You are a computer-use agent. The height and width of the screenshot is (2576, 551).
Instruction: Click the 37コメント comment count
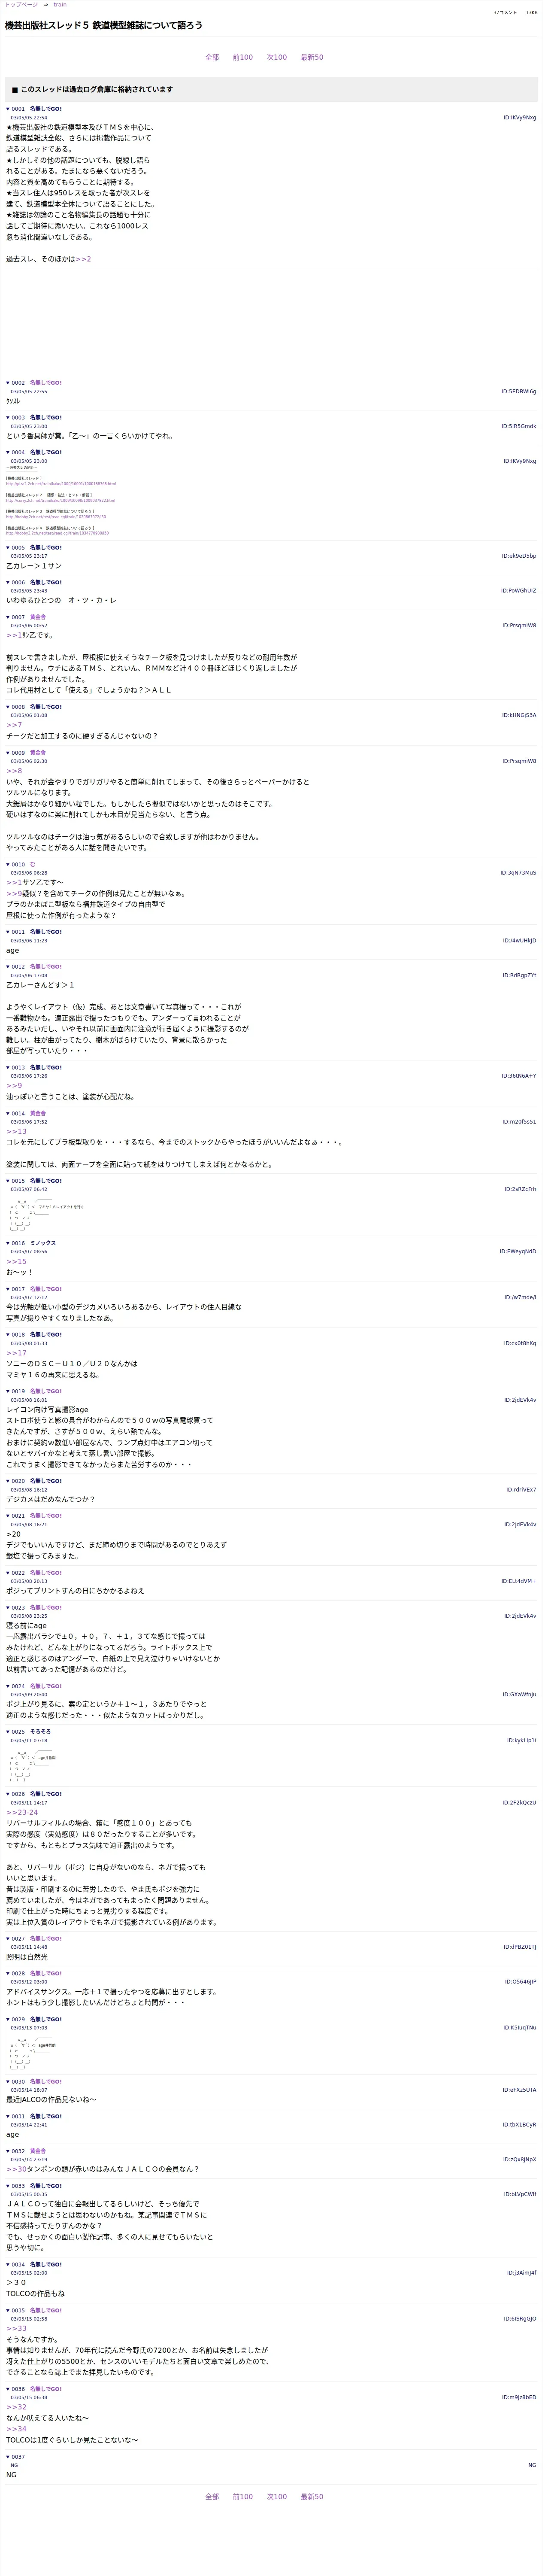(x=505, y=13)
